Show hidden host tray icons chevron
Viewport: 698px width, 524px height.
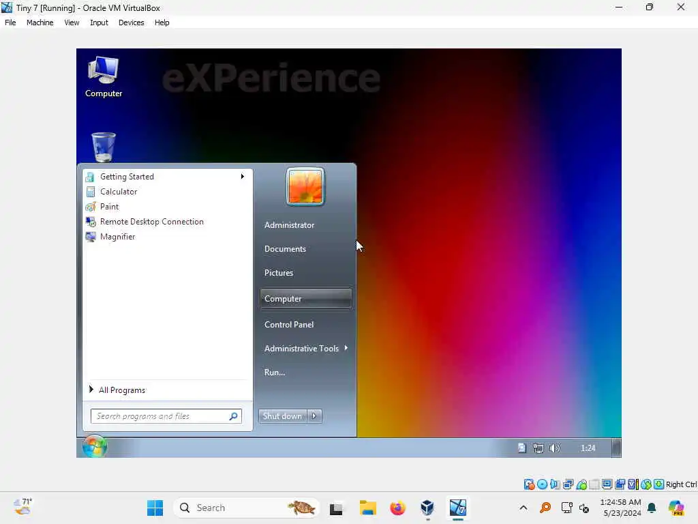(523, 508)
